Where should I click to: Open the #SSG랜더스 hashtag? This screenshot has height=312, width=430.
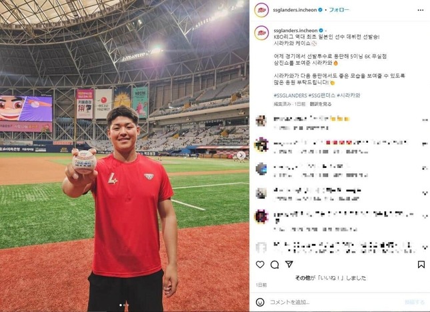(322, 95)
